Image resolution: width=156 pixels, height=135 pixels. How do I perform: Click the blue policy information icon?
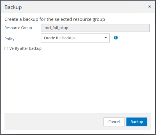point(116,38)
